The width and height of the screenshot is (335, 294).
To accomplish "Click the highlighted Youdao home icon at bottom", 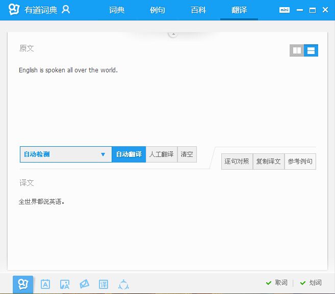I will coord(23,284).
